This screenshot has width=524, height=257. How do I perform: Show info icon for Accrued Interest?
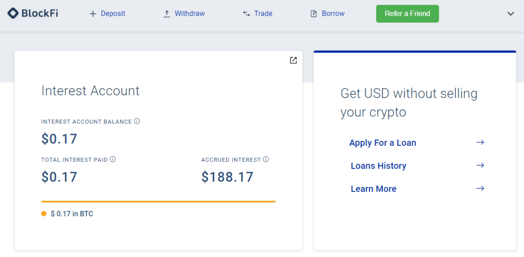[x=266, y=160]
